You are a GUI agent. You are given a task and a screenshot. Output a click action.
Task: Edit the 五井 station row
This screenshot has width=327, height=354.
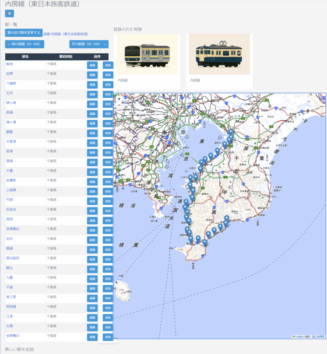point(93,94)
